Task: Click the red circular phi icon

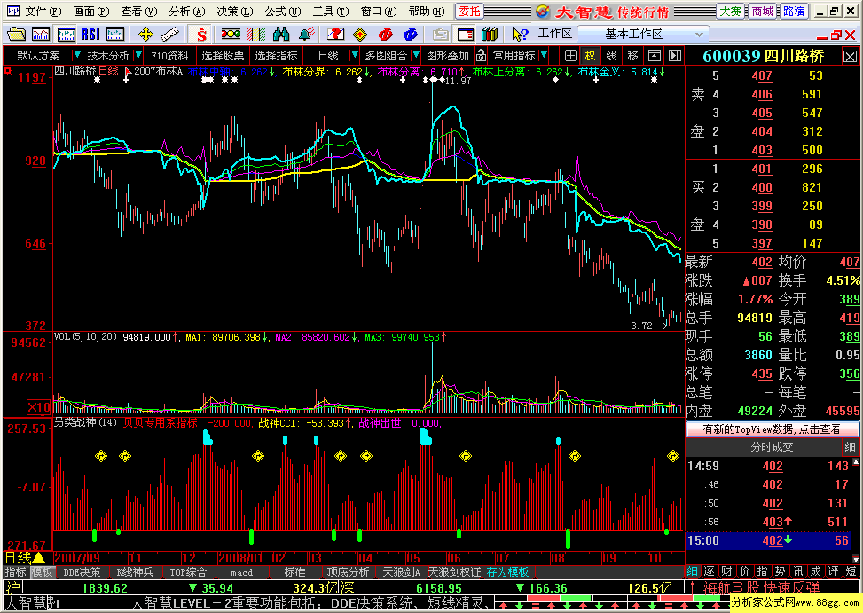Action: coord(385,34)
